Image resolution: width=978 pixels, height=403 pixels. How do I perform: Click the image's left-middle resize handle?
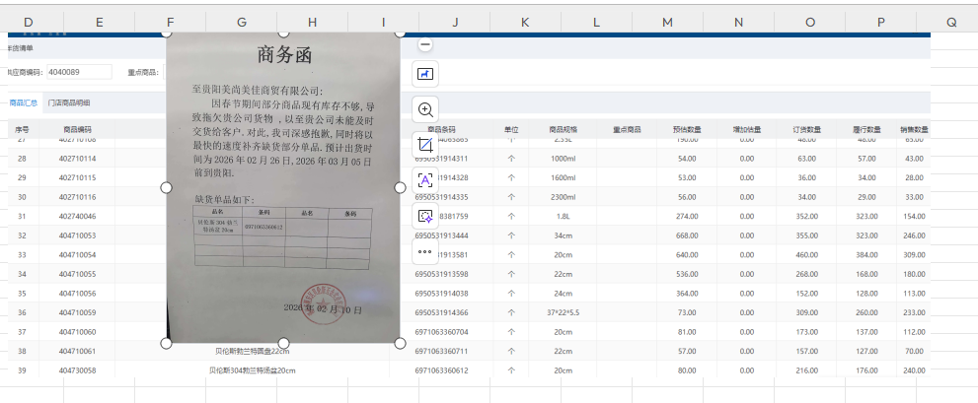[166, 186]
